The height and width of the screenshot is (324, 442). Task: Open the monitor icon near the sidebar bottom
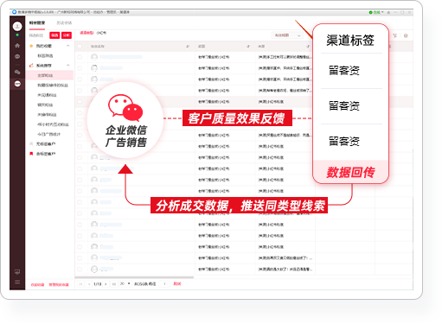(x=17, y=271)
